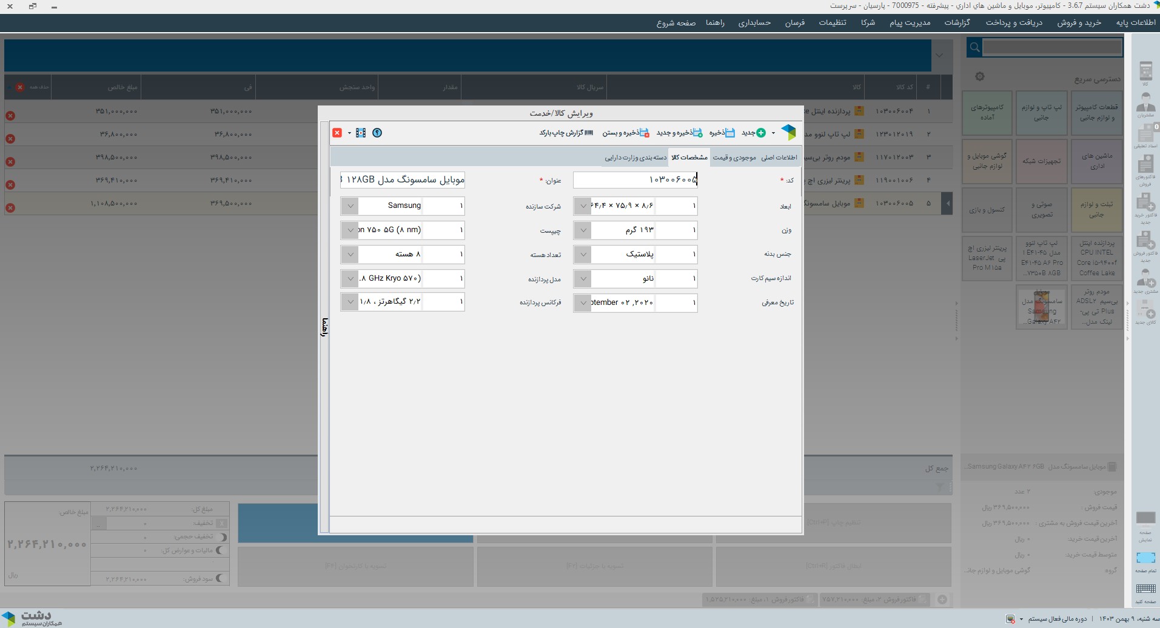The image size is (1160, 628).
Task: Open dropdown arrow next to Dasht logo in dialog
Action: click(773, 133)
